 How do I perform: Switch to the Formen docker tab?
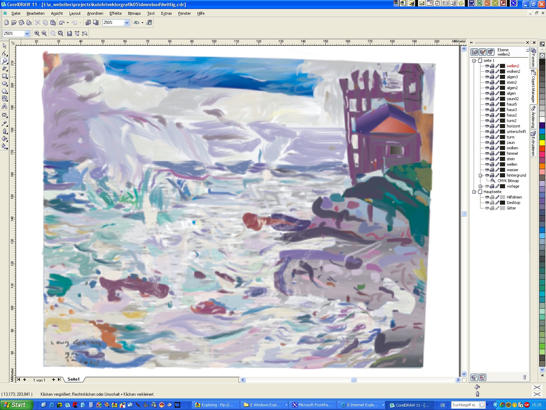(533, 57)
